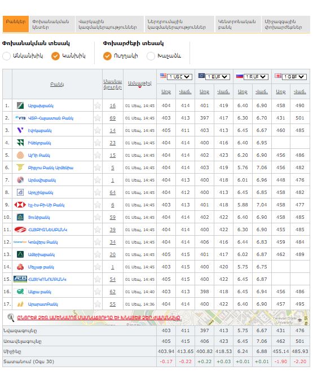313x375 pixels.
Task: Click the Արմսվիսբանկ globe logo
Action: 20,180
